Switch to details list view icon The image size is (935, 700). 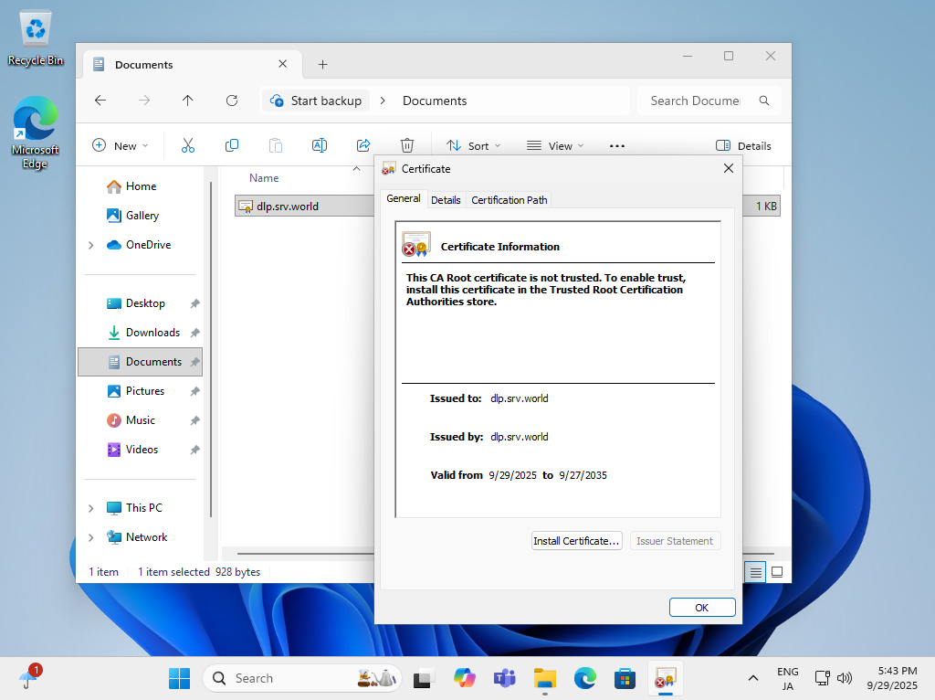point(755,572)
